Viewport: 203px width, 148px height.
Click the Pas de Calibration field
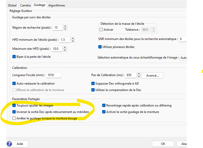[131, 75]
